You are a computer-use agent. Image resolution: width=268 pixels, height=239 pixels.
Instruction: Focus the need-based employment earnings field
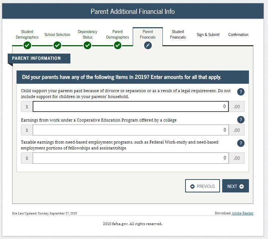(x=131, y=158)
